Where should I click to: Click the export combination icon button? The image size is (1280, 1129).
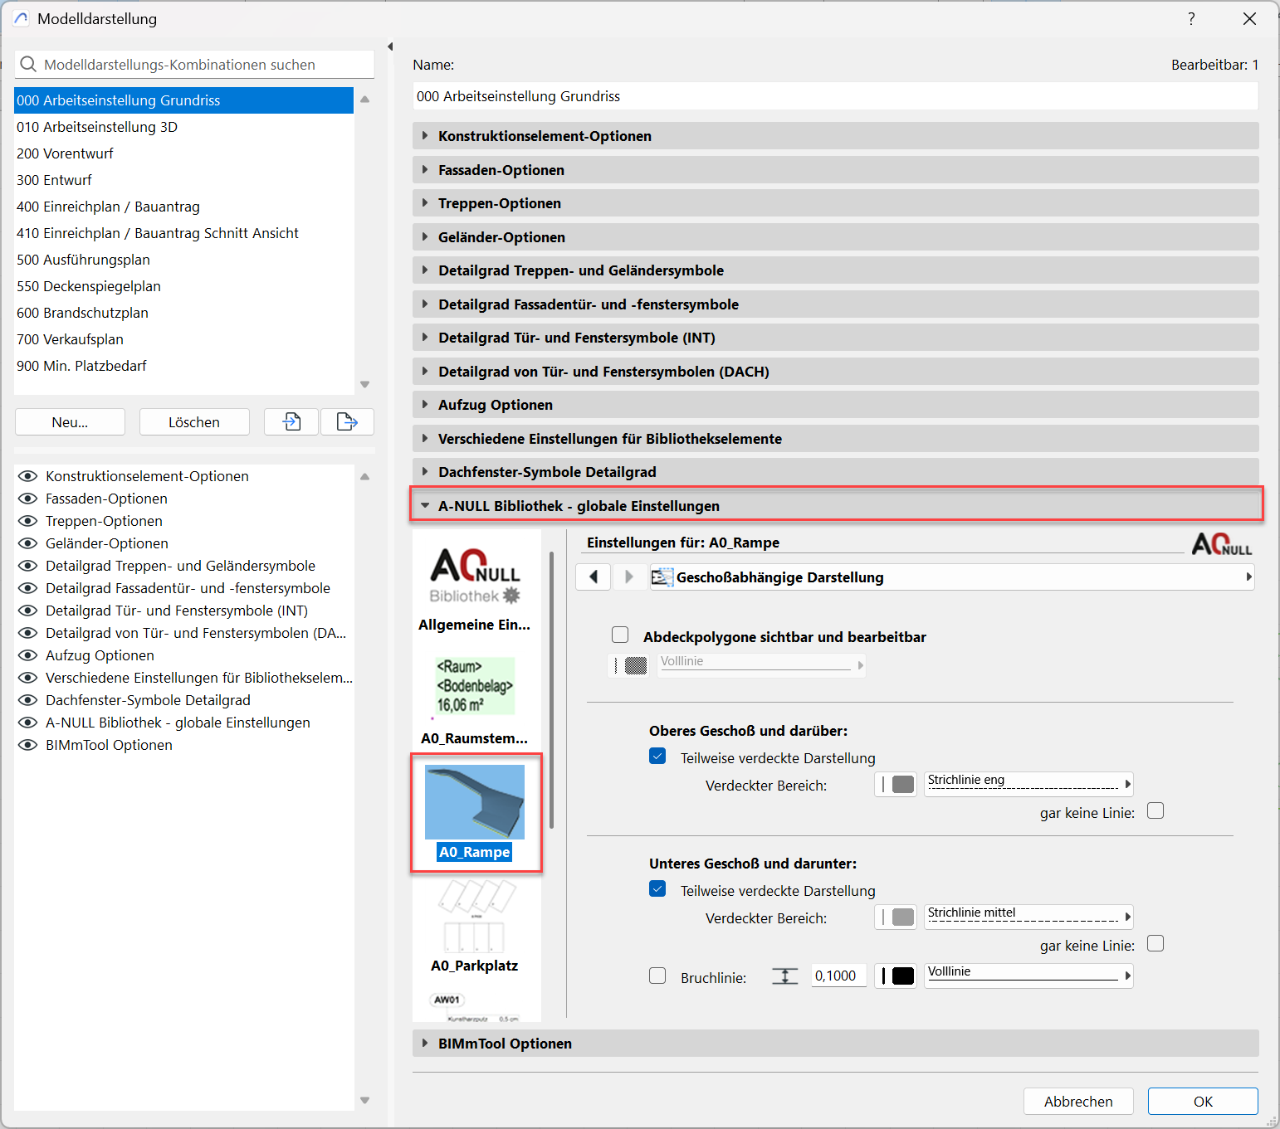point(347,421)
